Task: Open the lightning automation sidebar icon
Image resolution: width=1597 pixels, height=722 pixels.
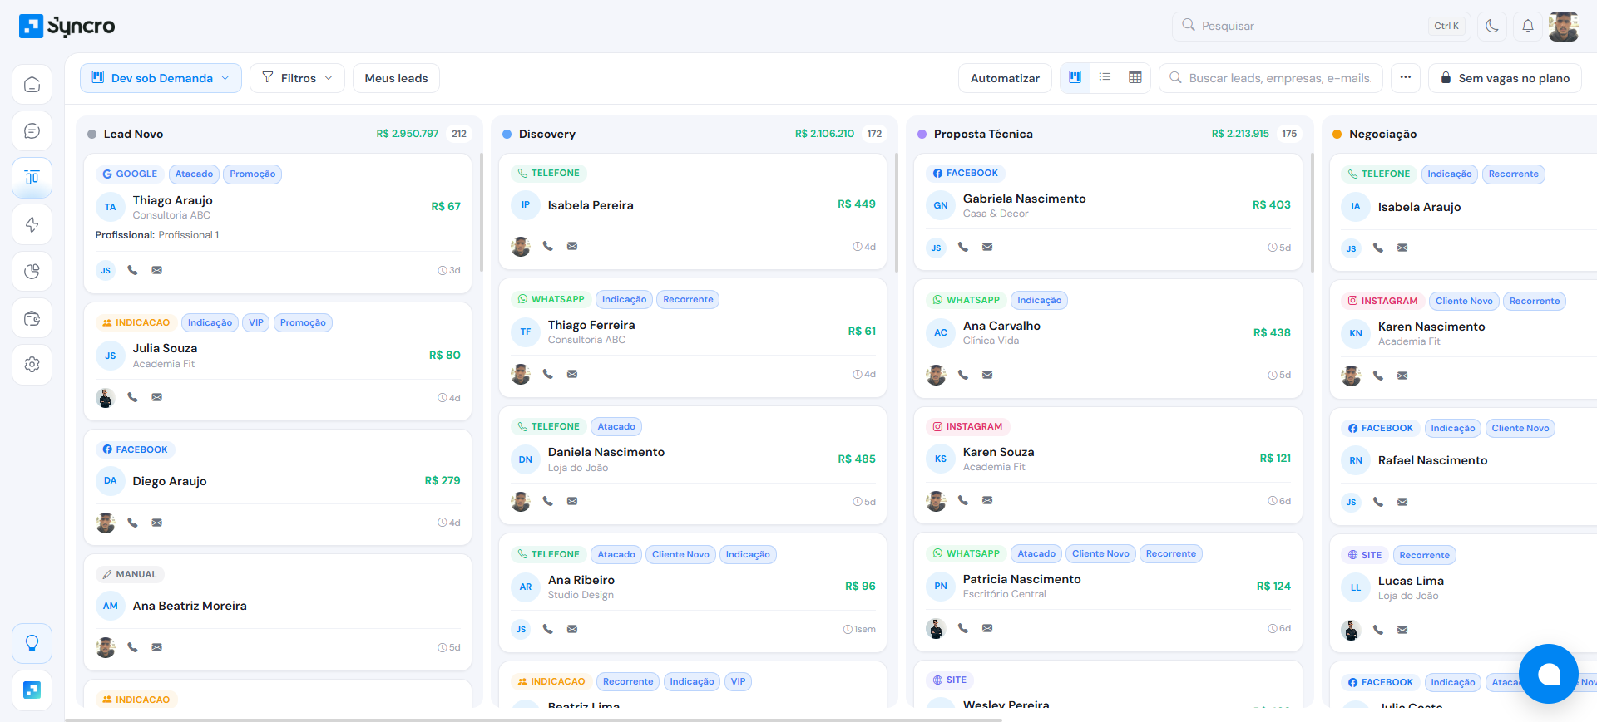Action: tap(32, 224)
